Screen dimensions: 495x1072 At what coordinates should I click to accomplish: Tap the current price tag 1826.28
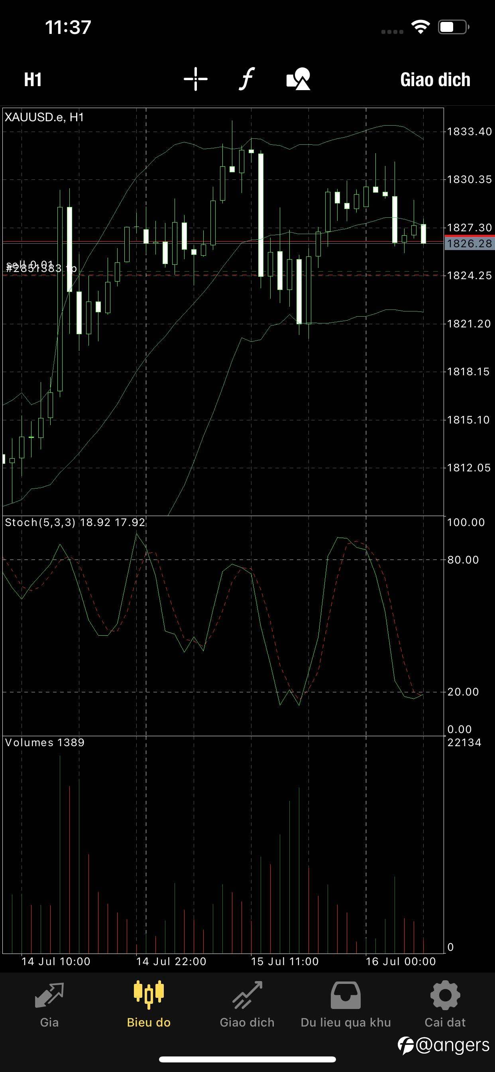(469, 243)
